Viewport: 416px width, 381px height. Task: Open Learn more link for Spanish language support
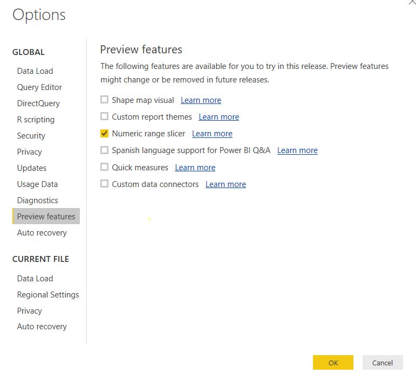(x=297, y=150)
